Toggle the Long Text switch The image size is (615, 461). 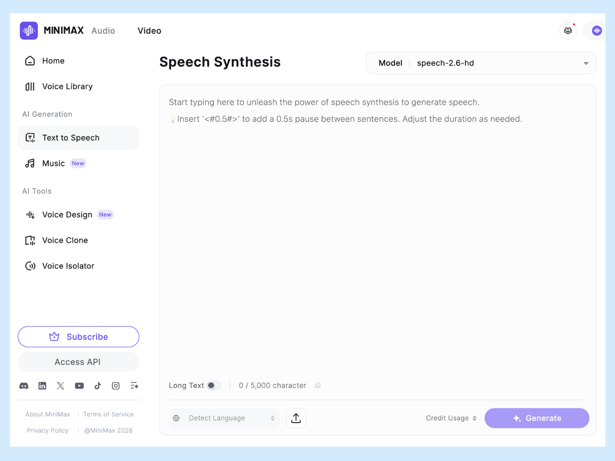(x=213, y=386)
